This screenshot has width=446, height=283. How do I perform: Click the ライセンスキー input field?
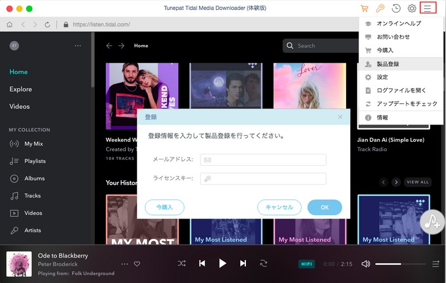click(x=263, y=178)
